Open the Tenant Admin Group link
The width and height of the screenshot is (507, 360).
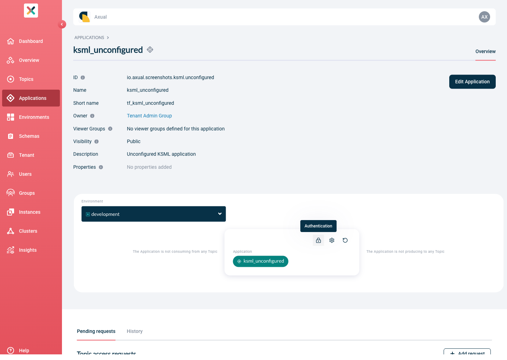[x=149, y=116]
